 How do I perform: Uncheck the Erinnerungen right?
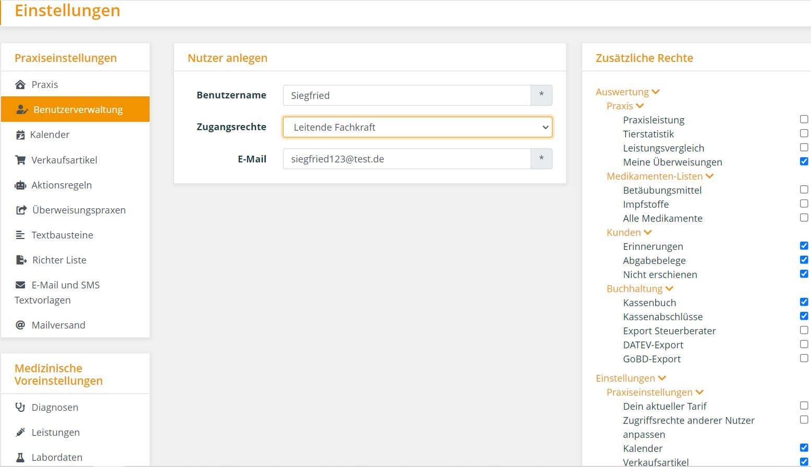tap(804, 246)
